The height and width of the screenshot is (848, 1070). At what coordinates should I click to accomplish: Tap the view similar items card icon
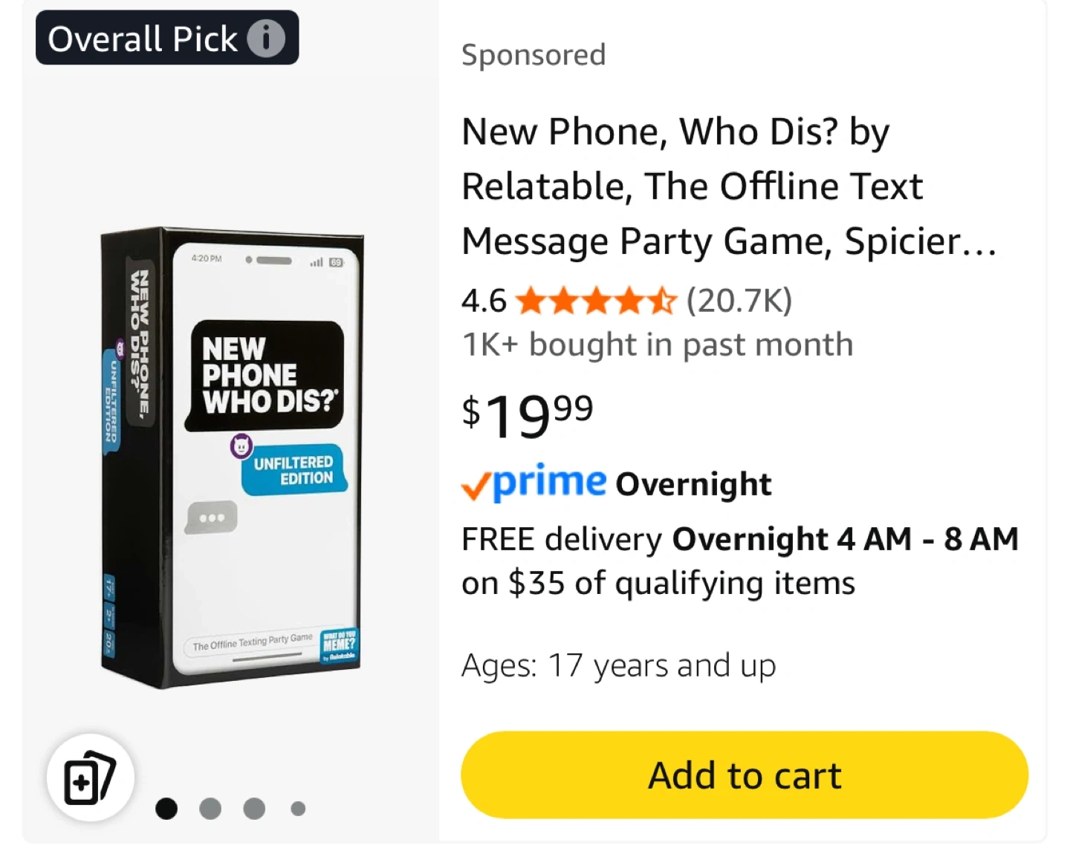[x=90, y=777]
